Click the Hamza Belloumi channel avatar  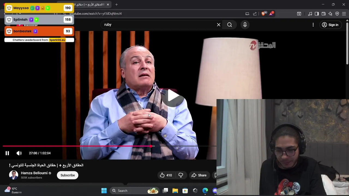pos(14,175)
